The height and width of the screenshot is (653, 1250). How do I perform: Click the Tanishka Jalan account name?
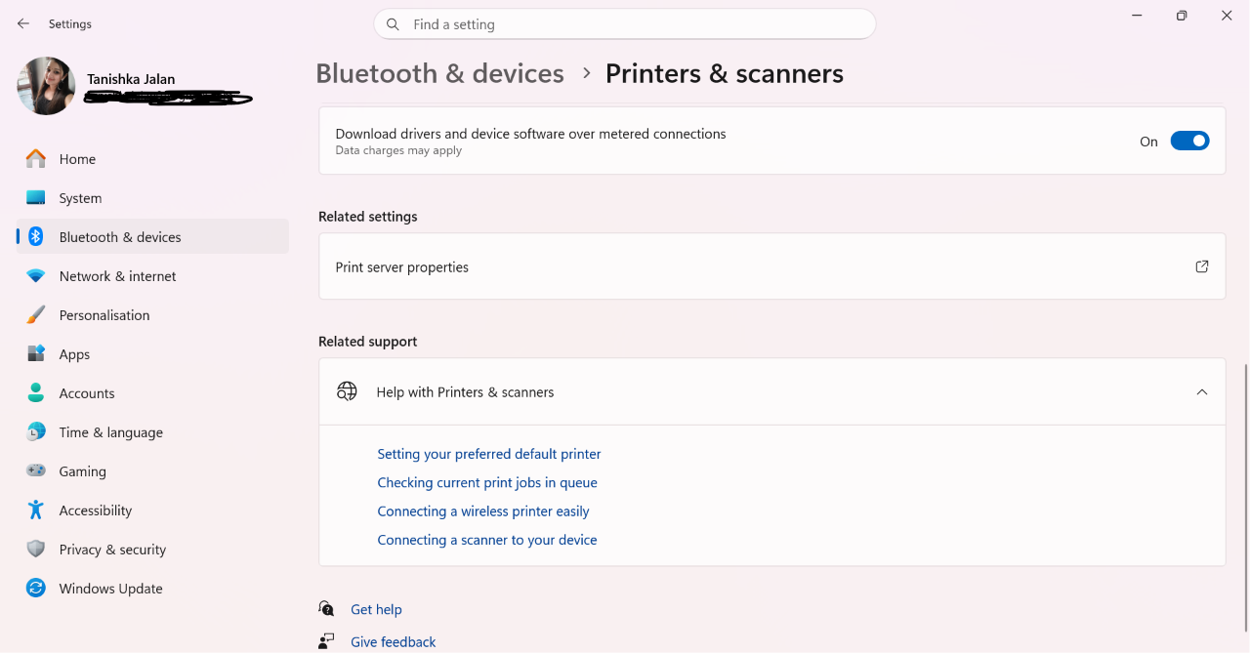click(x=131, y=79)
